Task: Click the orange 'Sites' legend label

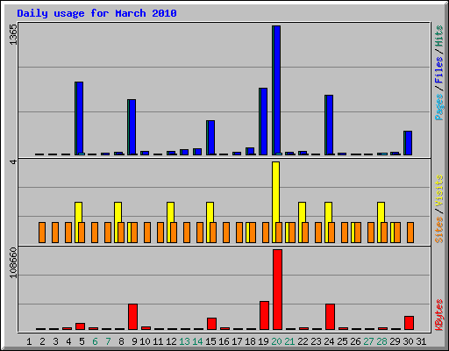Action: (x=439, y=230)
